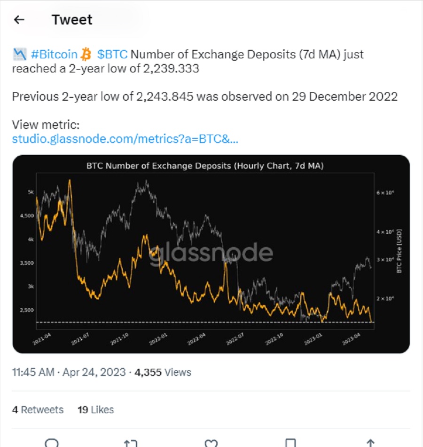Click the white dashed low line in chart
Image resolution: width=423 pixels, height=447 pixels.
pos(205,322)
